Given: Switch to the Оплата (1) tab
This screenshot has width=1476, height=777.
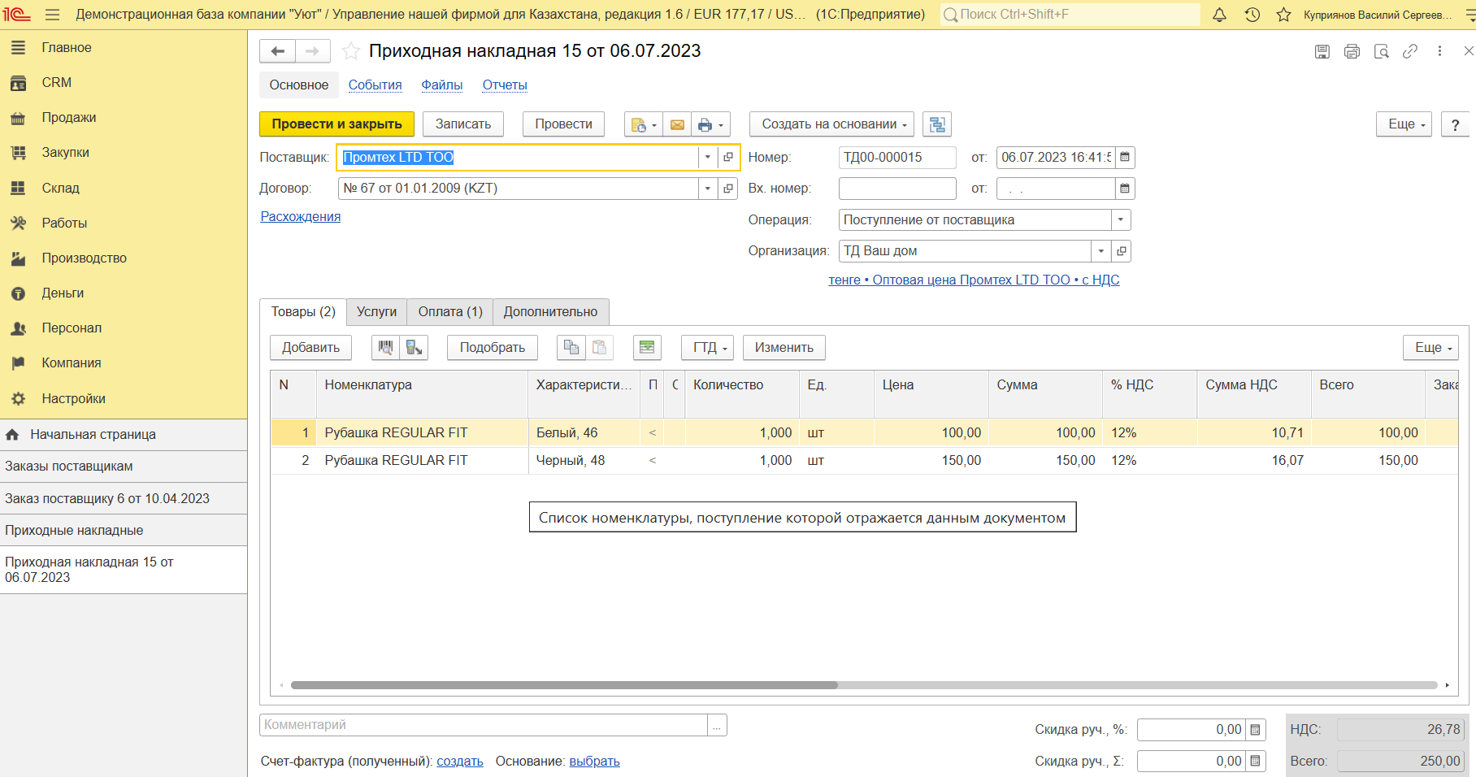Looking at the screenshot, I should pos(449,312).
